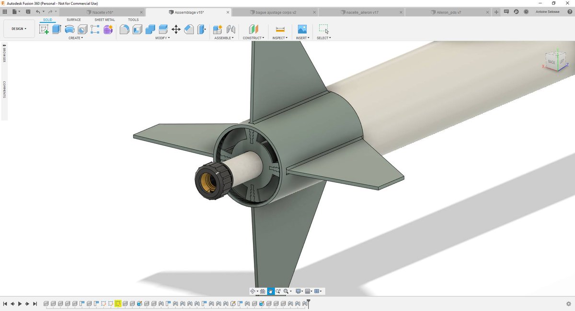This screenshot has width=575, height=311.
Task: Redo the last undone action
Action: pyautogui.click(x=50, y=11)
